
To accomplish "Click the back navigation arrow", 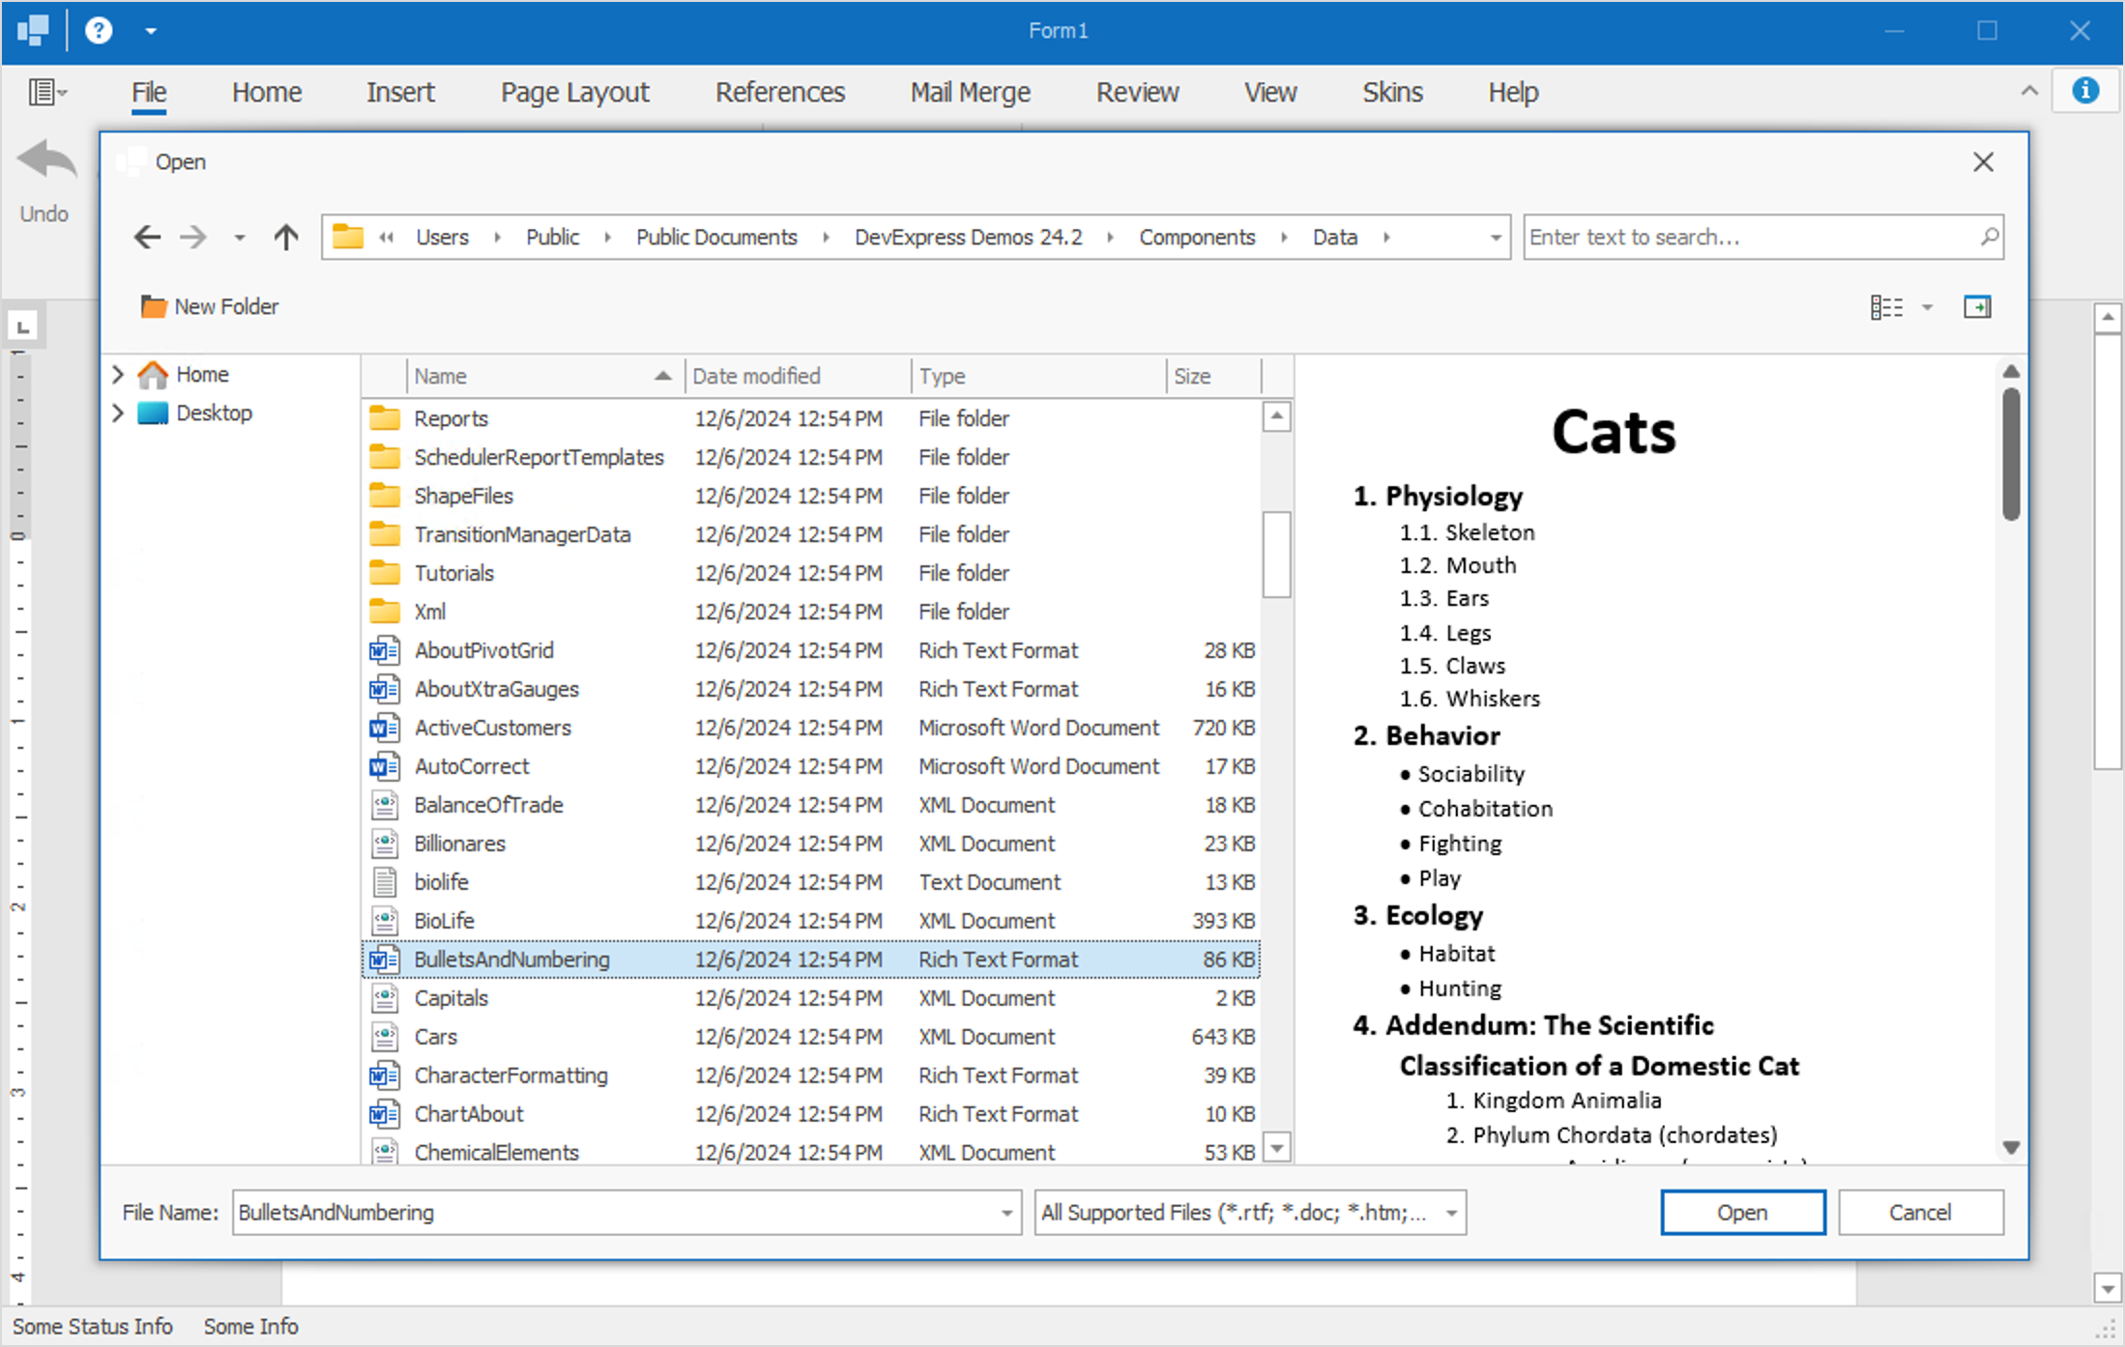I will point(147,237).
